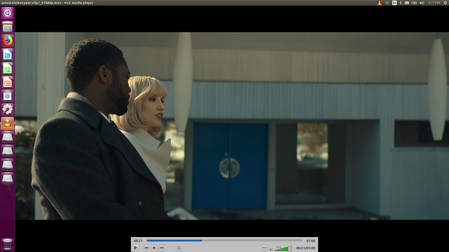The width and height of the screenshot is (449, 252).
Task: Open the mail messaging indicator
Action: pos(407,3)
